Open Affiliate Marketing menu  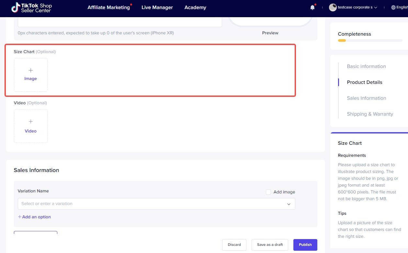[x=108, y=7]
